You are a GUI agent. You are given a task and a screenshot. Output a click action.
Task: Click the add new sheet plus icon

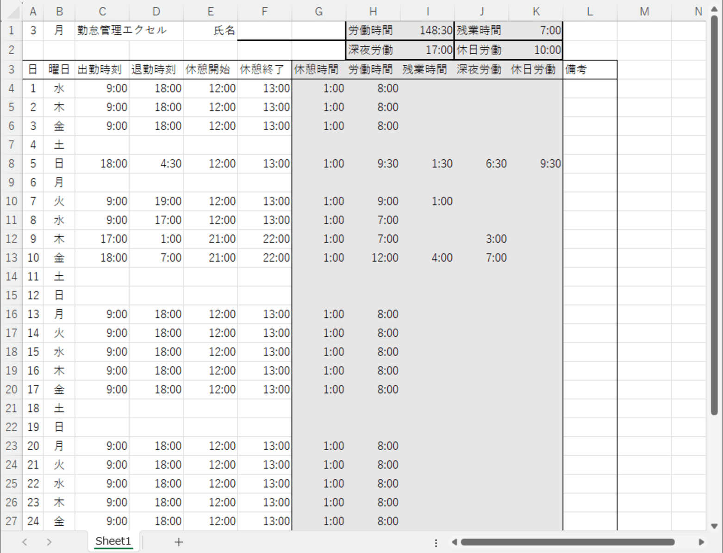click(x=179, y=541)
